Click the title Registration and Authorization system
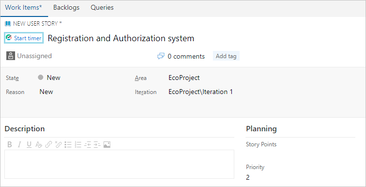Image resolution: width=366 pixels, height=187 pixels. coord(121,38)
